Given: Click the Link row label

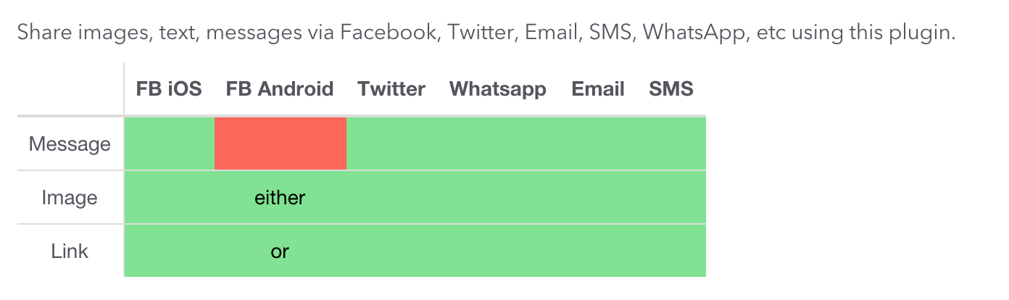Looking at the screenshot, I should (70, 251).
